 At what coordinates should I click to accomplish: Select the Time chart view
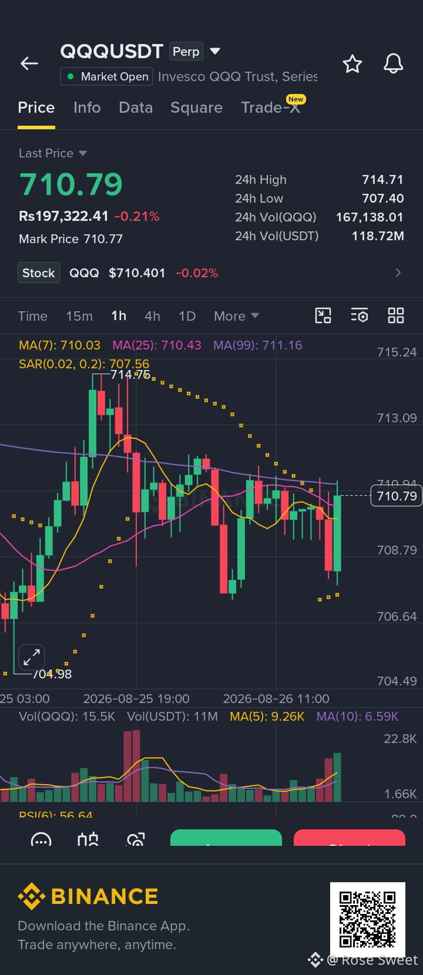tap(33, 316)
